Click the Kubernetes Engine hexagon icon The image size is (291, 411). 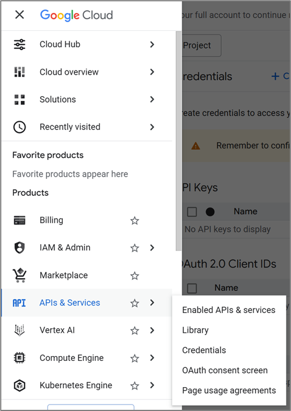20,385
